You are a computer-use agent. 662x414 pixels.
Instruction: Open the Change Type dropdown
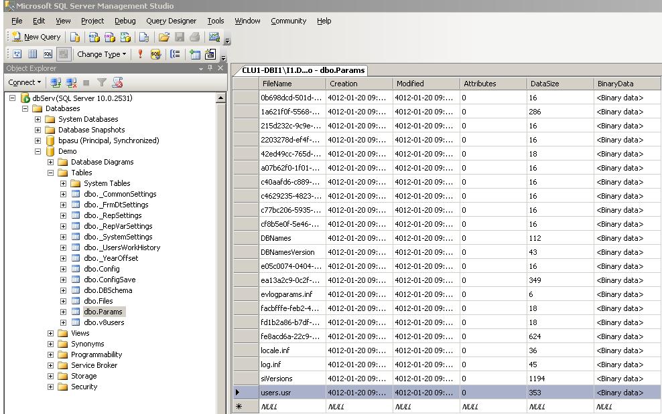pos(101,54)
